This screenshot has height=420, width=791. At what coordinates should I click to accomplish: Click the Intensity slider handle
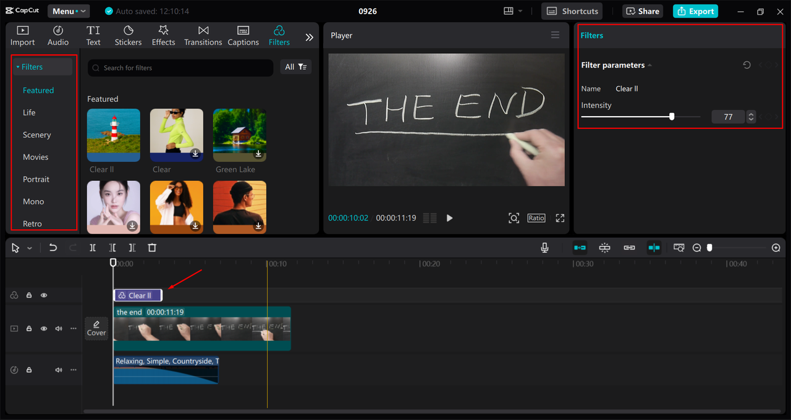coord(672,116)
